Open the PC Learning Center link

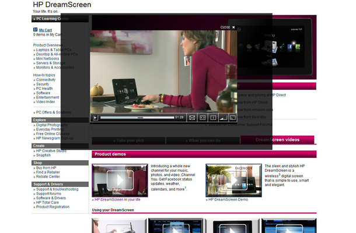click(x=52, y=19)
